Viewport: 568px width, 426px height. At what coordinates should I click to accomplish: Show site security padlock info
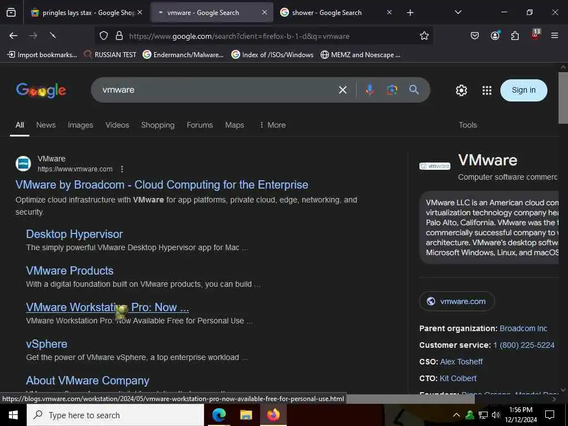tap(119, 36)
